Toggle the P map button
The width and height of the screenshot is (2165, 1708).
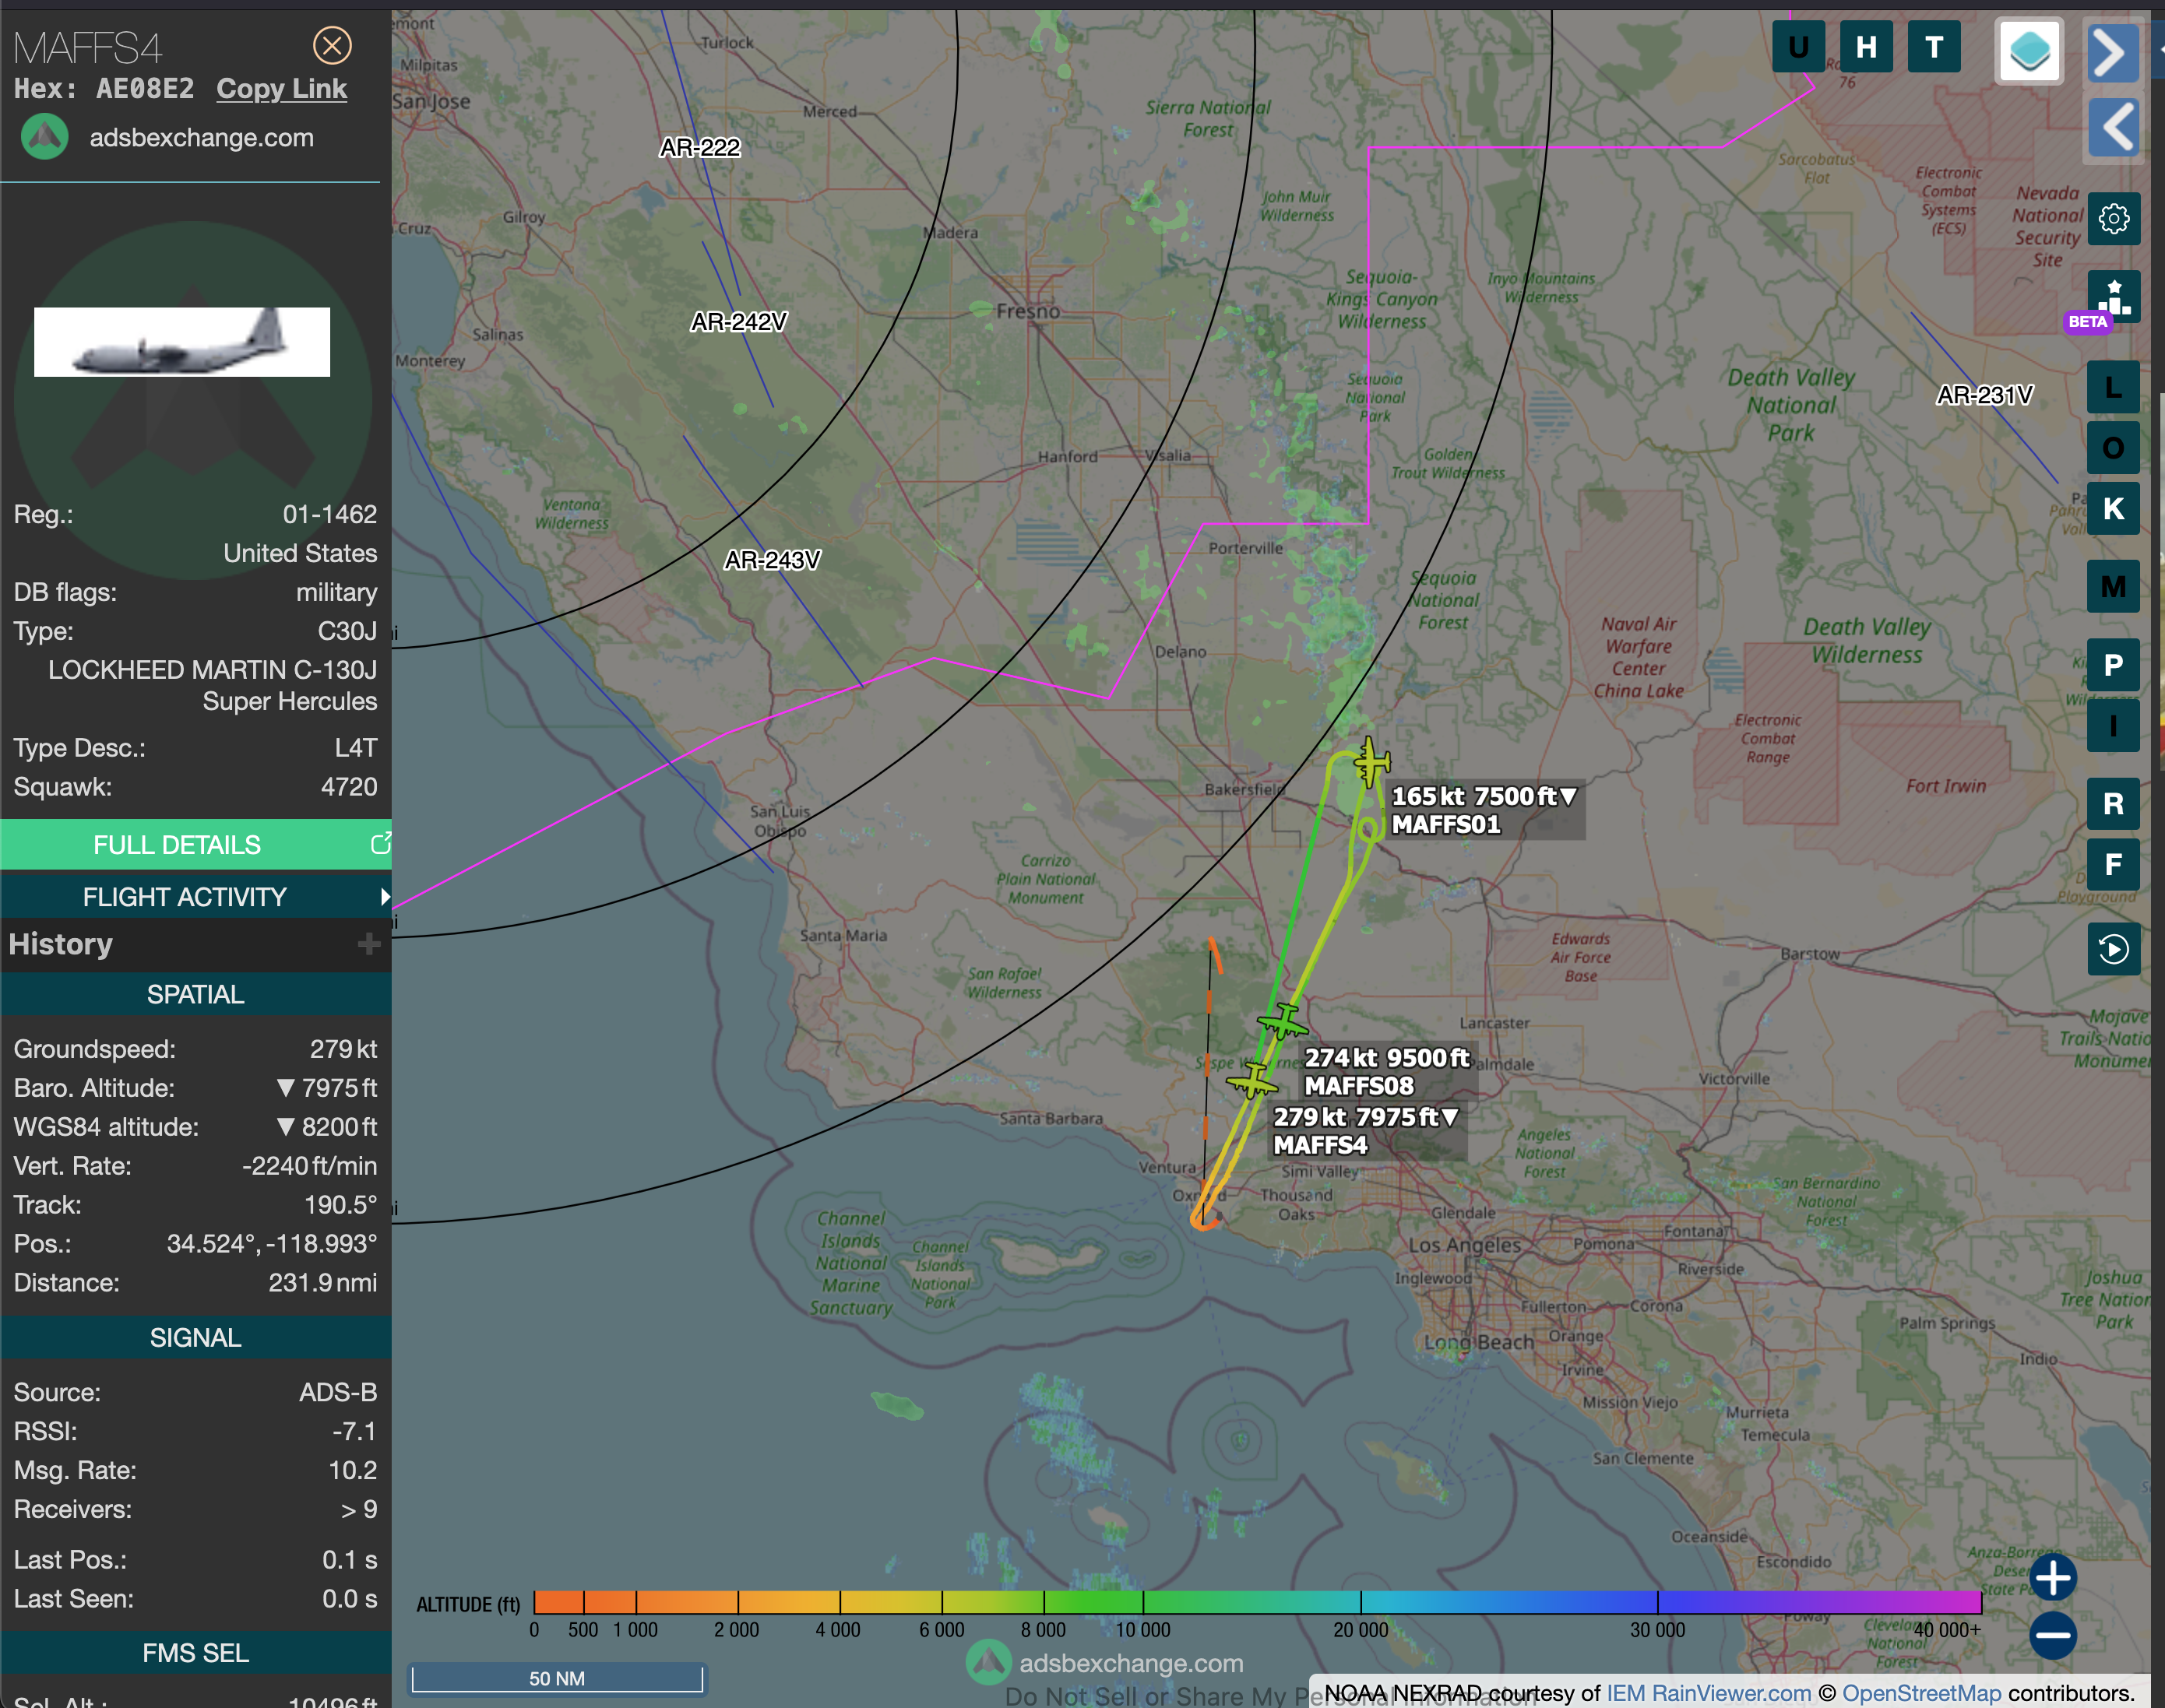[x=2114, y=665]
